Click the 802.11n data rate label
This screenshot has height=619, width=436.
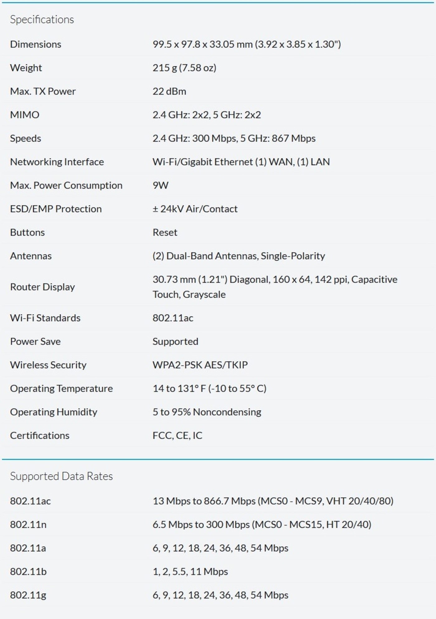[28, 524]
